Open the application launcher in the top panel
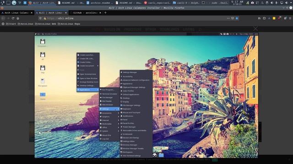This screenshot has height=164, width=293. click(2, 3)
